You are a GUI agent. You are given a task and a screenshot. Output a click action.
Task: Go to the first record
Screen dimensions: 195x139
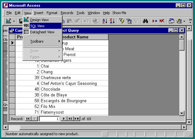(x=28, y=119)
